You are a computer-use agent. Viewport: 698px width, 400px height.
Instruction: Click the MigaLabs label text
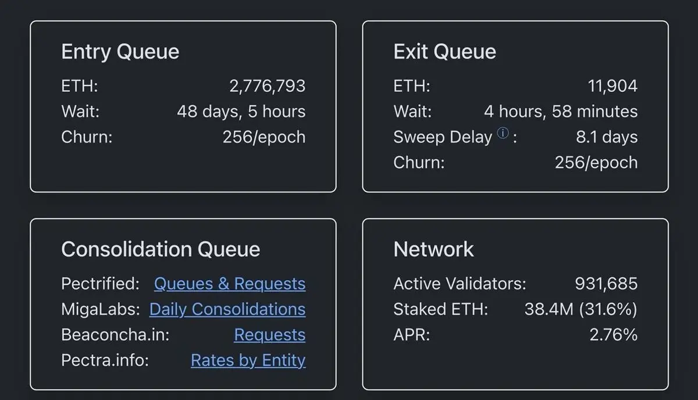(x=100, y=309)
